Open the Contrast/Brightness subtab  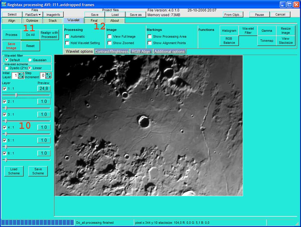112,52
